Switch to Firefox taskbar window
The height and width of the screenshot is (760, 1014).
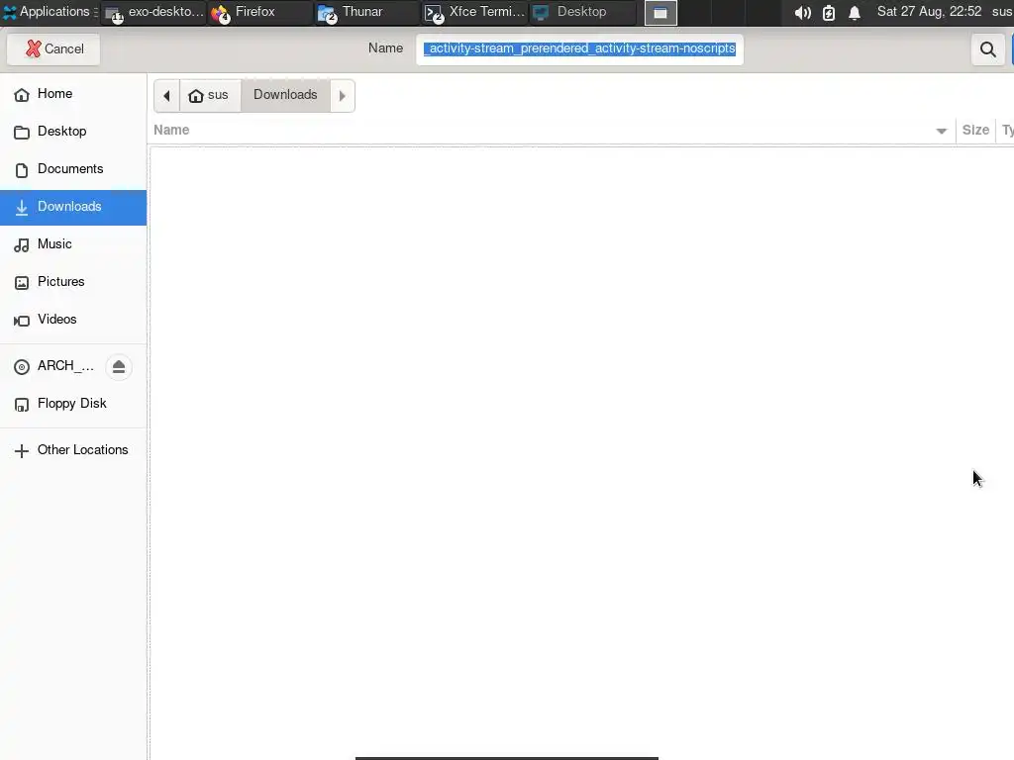[260, 12]
